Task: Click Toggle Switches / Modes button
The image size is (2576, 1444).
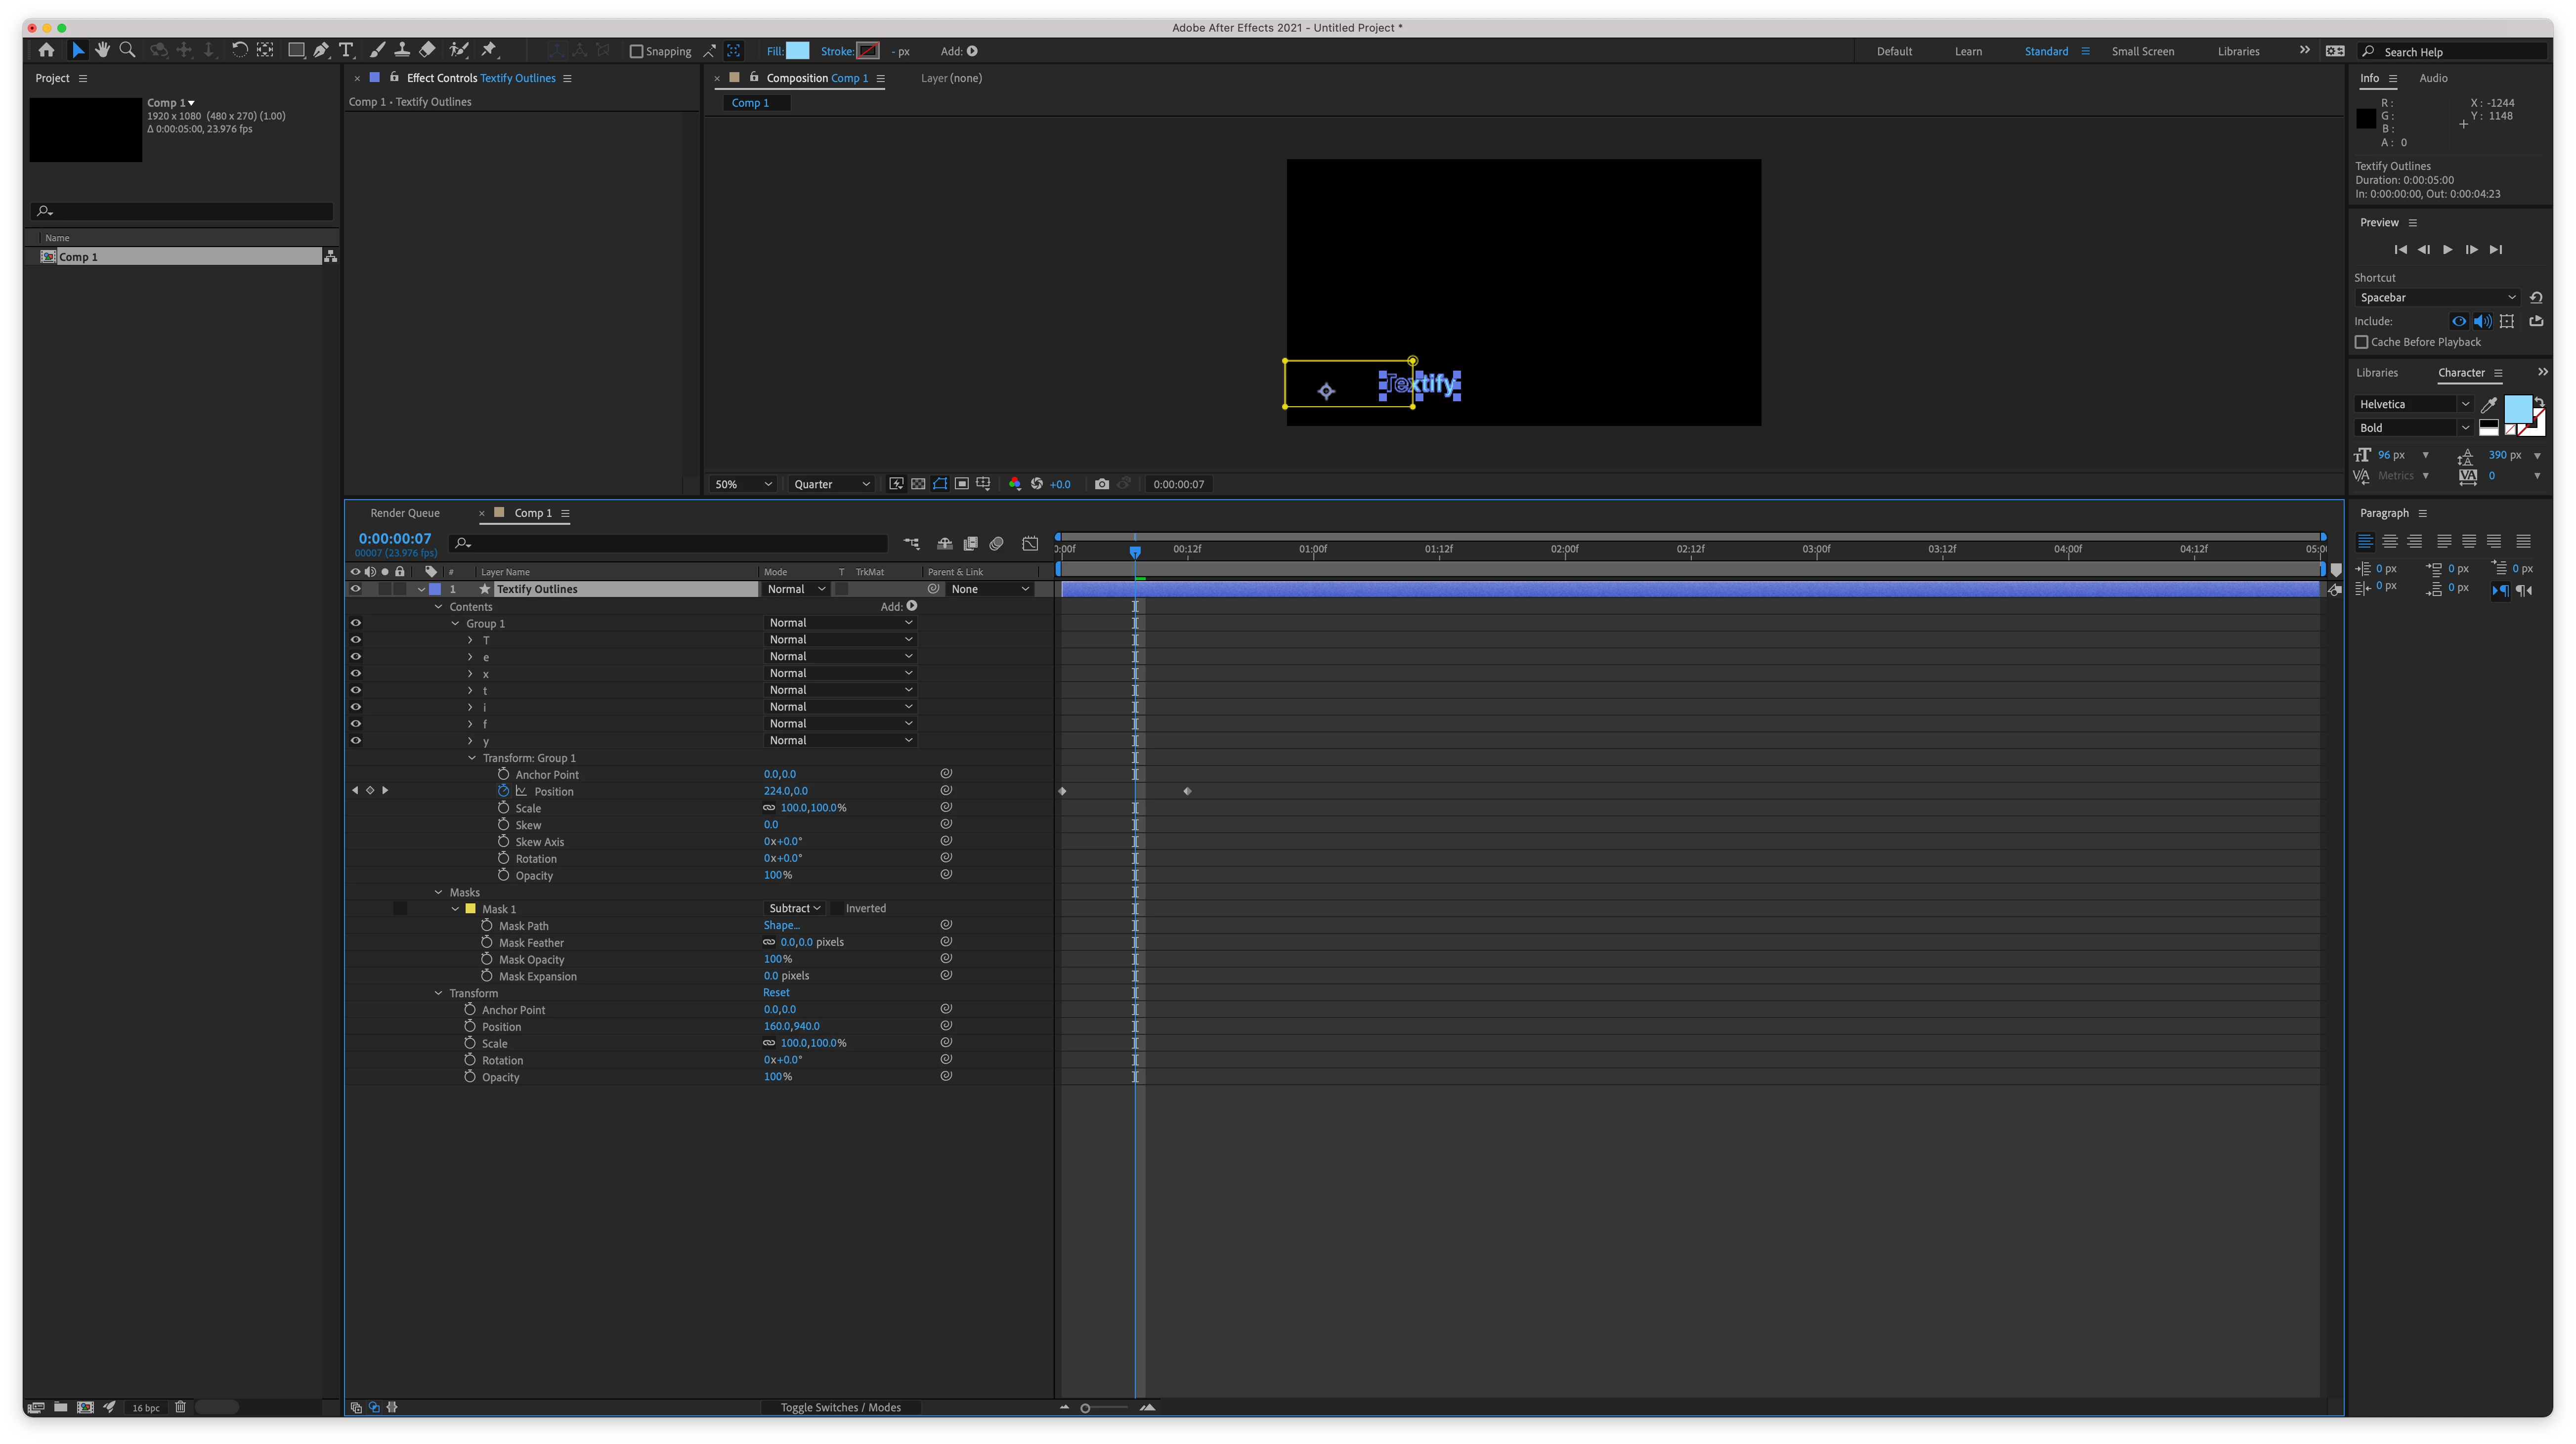Action: pyautogui.click(x=840, y=1407)
